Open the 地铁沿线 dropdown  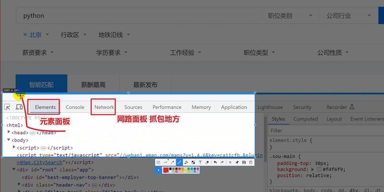click(114, 35)
